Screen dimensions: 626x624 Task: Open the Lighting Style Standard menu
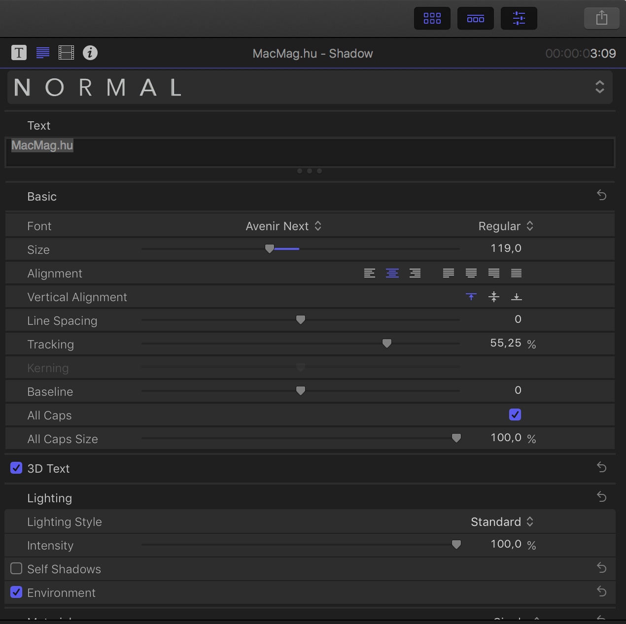502,521
